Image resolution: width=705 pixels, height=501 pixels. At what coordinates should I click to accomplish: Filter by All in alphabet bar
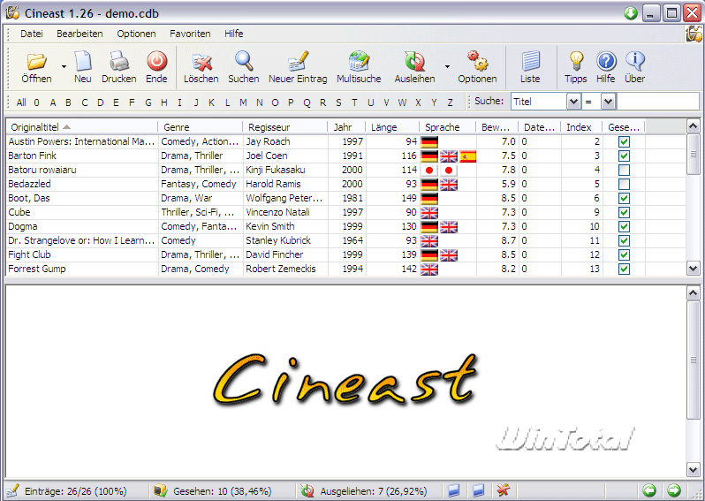point(21,102)
